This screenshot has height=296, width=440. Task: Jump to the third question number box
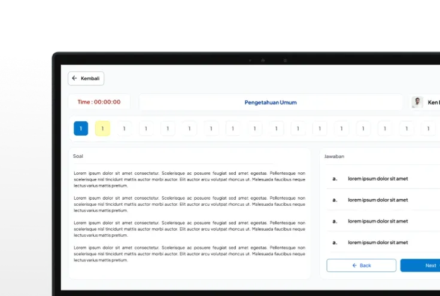click(124, 128)
